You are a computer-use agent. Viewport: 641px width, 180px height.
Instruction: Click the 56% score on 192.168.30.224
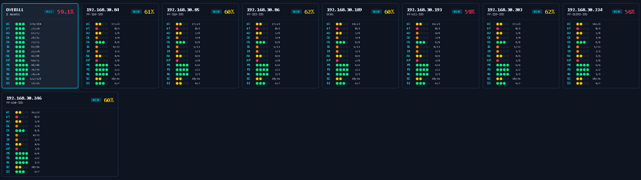630,12
